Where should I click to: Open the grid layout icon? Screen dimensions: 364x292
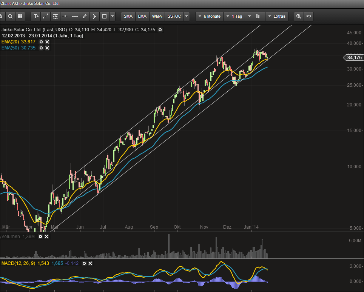tap(20, 16)
